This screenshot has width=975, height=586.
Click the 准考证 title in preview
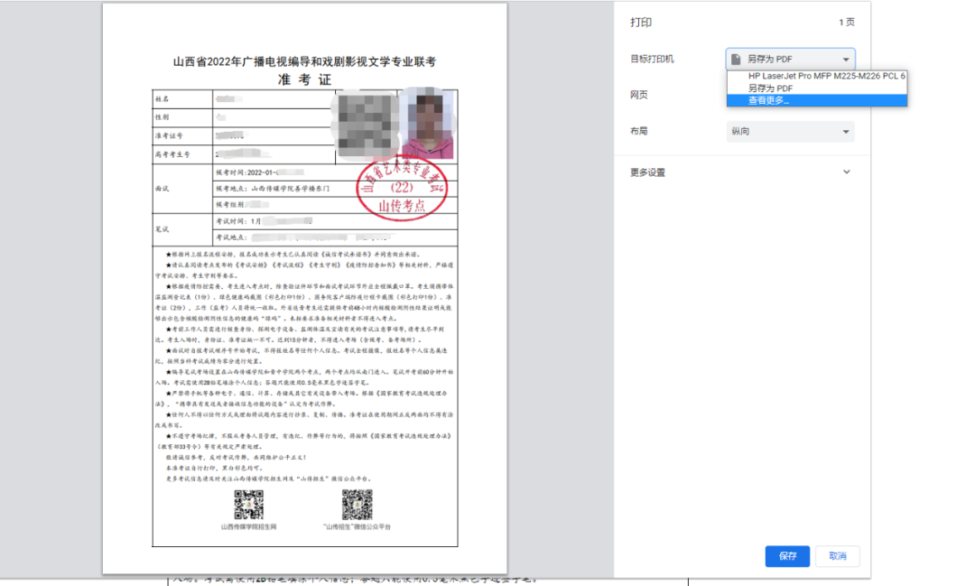304,79
